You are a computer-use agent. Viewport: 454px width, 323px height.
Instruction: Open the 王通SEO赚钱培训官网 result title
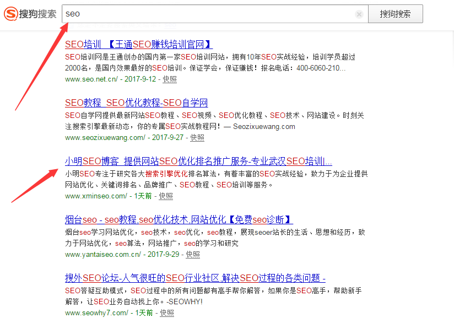pyautogui.click(x=138, y=44)
